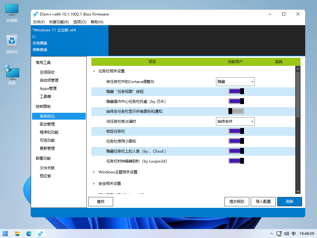This screenshot has width=317, height=238.
Task: Open the Cortana 隐藏 dropdown
Action: point(235,82)
